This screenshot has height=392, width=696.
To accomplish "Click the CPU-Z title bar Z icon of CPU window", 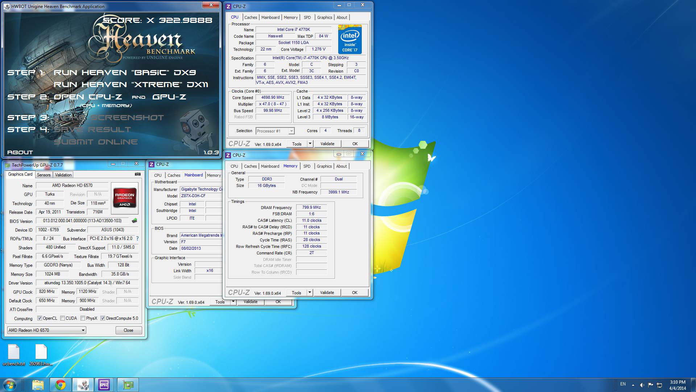I will coord(228,7).
